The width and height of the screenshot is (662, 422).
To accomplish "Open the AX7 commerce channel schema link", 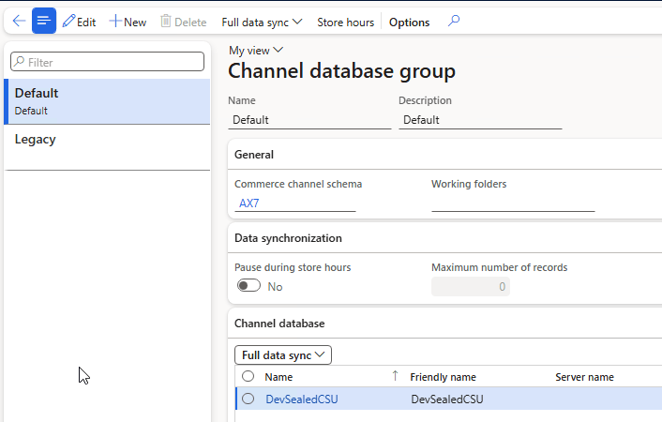I will click(x=249, y=203).
